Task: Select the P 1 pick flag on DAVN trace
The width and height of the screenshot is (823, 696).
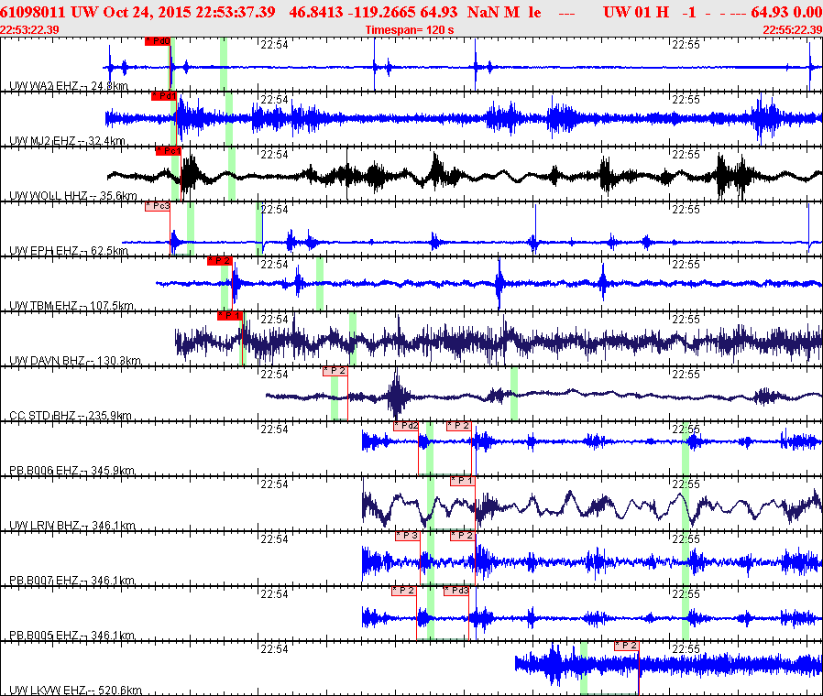Action: tap(229, 316)
